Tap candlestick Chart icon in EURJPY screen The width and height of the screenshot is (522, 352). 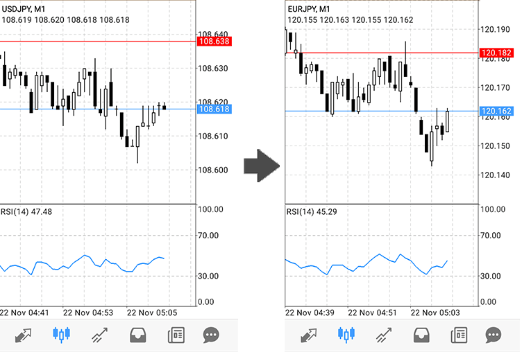click(x=345, y=335)
